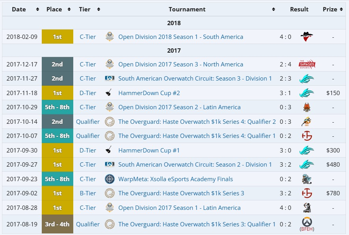The height and width of the screenshot is (235, 349).
Task: Open B-Tier link in 2017-09-02 row
Action: pyautogui.click(x=88, y=193)
